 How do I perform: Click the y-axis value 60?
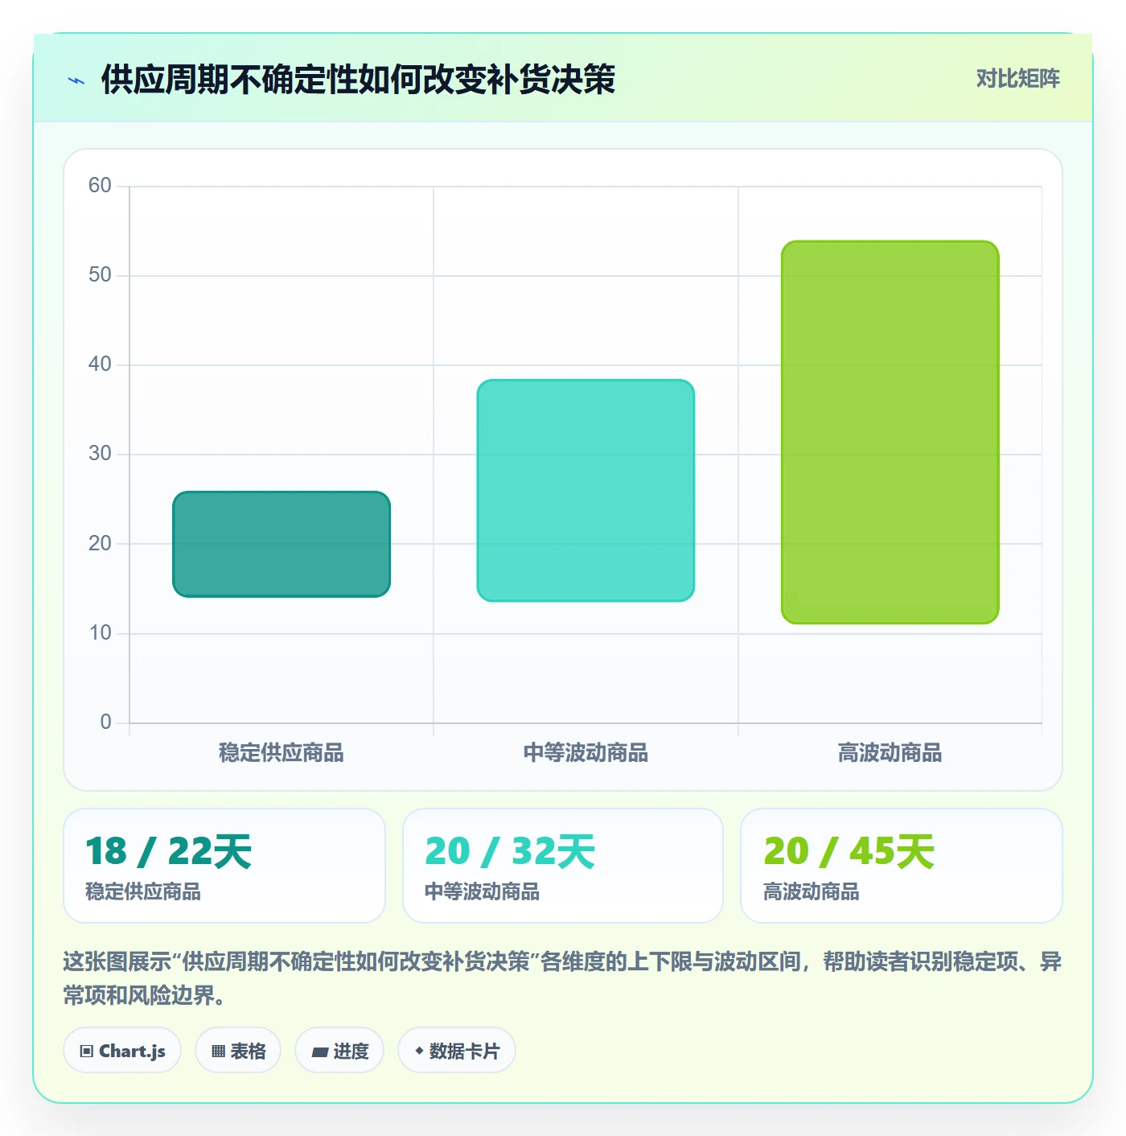click(100, 186)
